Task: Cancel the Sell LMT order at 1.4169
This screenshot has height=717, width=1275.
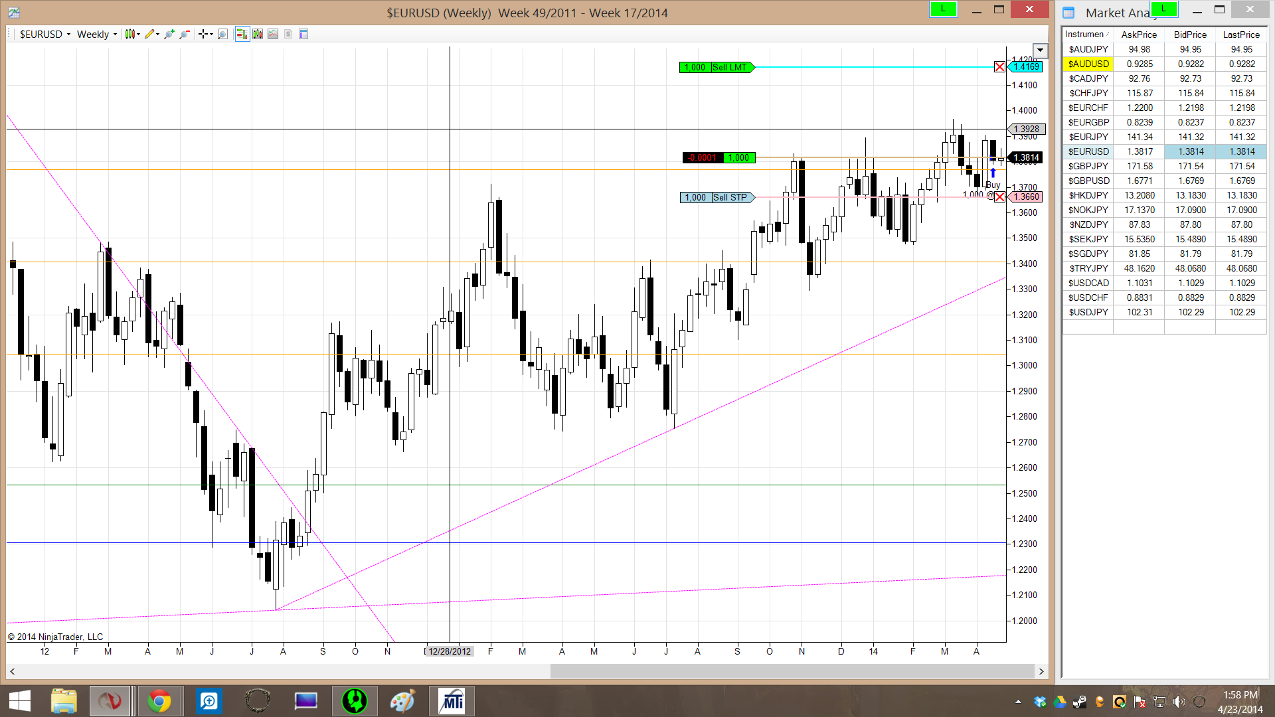Action: click(x=999, y=67)
